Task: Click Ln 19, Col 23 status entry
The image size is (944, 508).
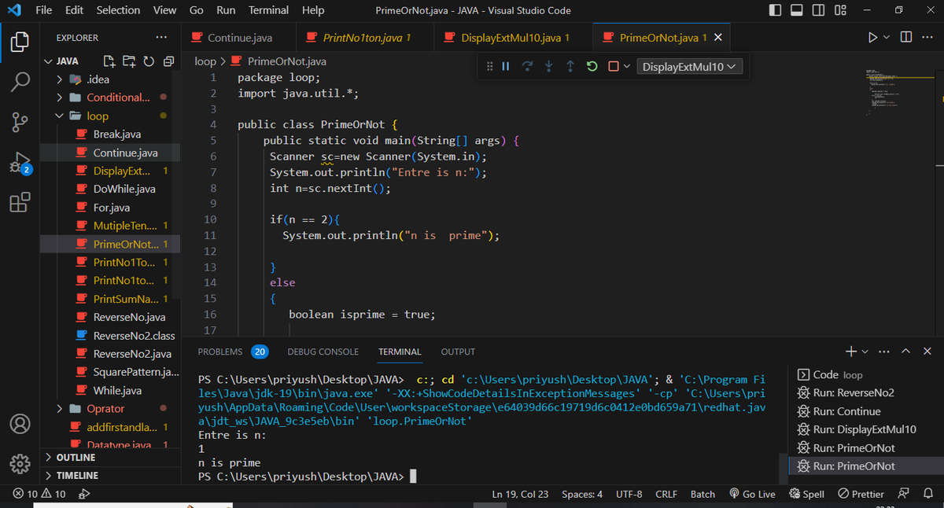Action: coord(519,494)
